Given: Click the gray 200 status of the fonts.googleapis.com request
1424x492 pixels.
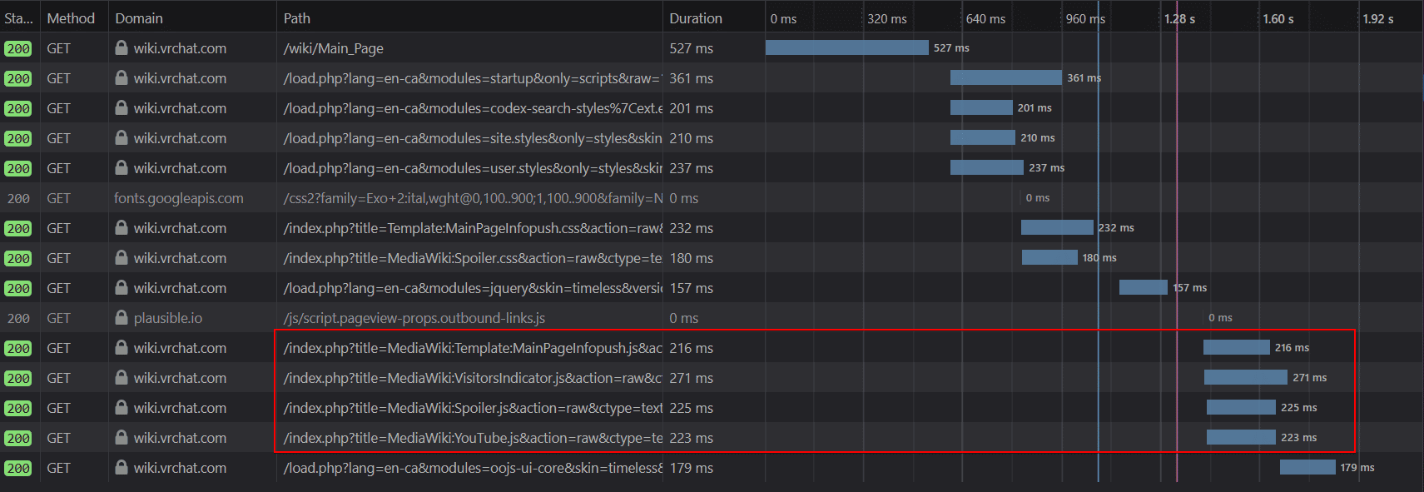Looking at the screenshot, I should pos(18,199).
